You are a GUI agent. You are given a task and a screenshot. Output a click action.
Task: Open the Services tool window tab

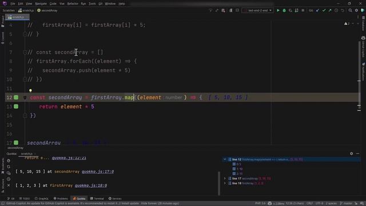point(115,199)
